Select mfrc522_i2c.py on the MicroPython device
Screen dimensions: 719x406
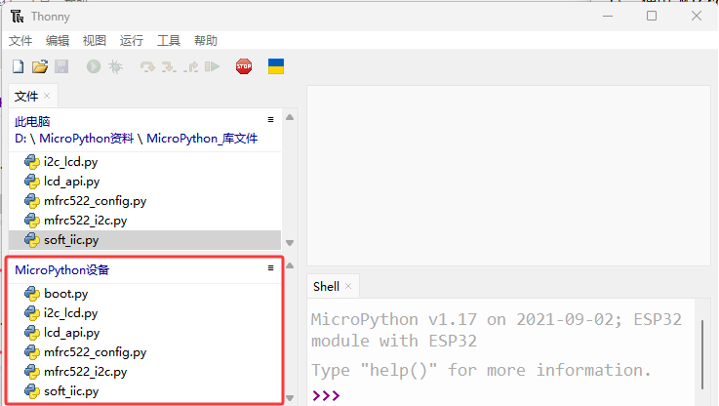pyautogui.click(x=145, y=372)
